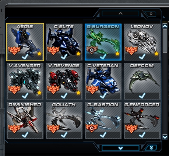Screen dimensions: 169x156
Task: Click the gold star on Leonov card
Action: [156, 53]
